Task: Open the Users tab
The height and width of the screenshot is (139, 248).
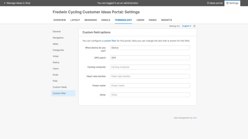Action: tap(140, 20)
